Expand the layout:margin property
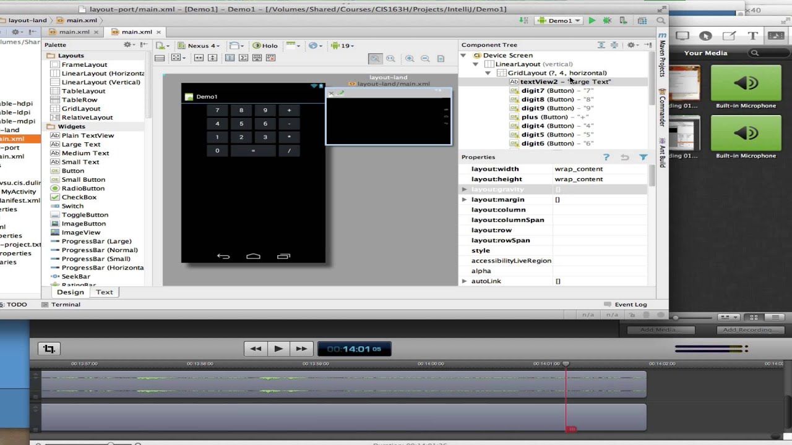Image resolution: width=792 pixels, height=445 pixels. click(464, 200)
